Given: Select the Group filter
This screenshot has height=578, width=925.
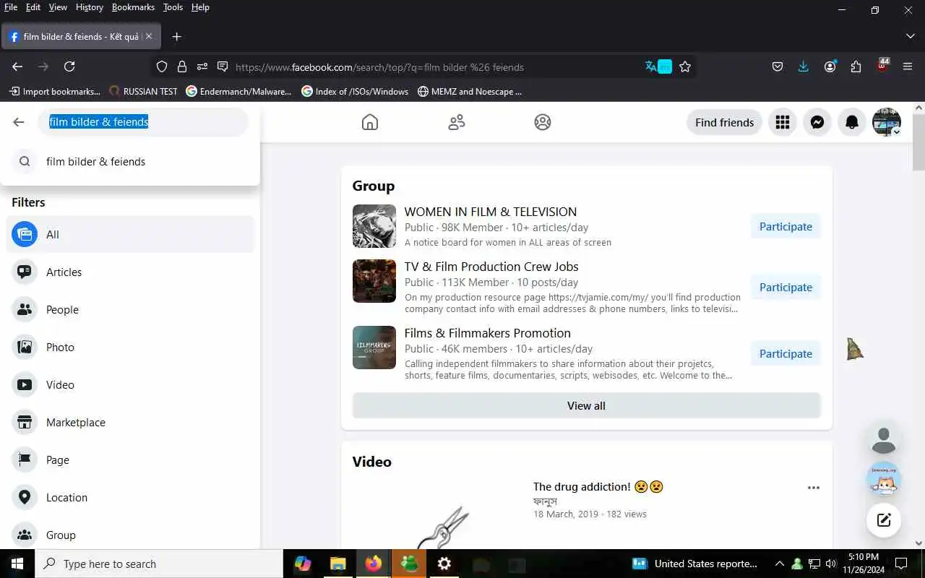Looking at the screenshot, I should [130, 535].
